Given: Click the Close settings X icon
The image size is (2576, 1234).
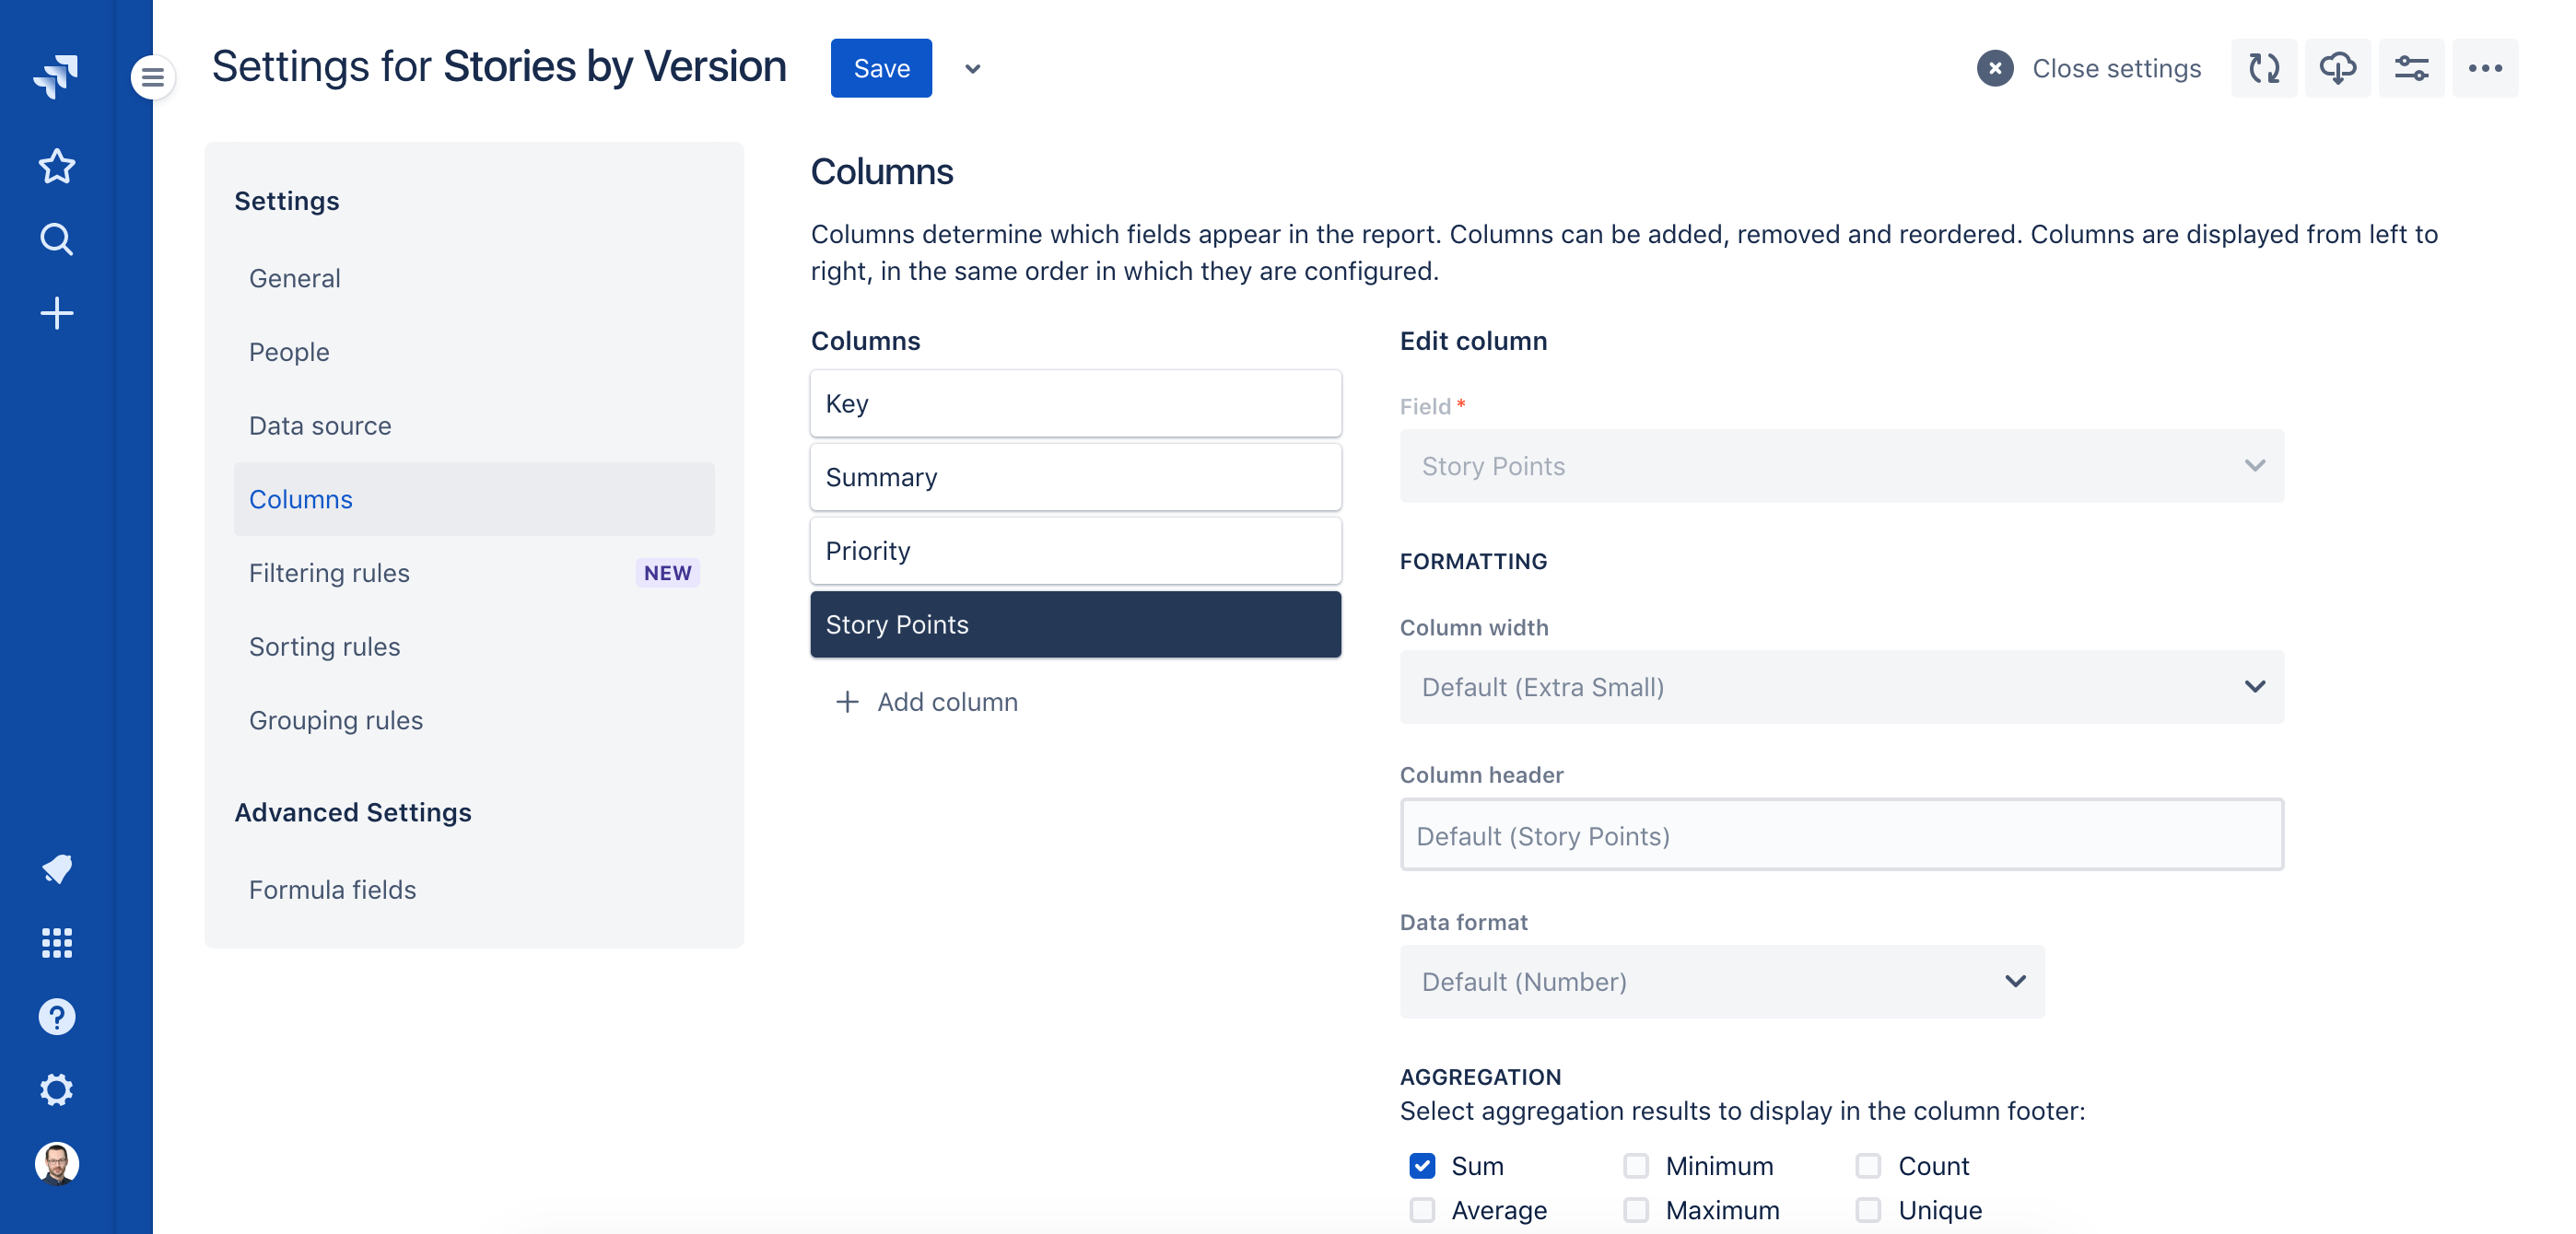Looking at the screenshot, I should (1994, 68).
